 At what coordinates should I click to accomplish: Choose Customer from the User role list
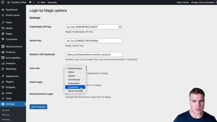pos(75,87)
